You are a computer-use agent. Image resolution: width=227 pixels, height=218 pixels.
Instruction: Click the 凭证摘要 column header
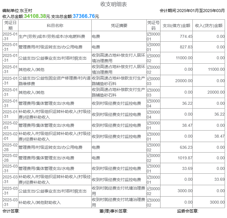(x=119, y=26)
